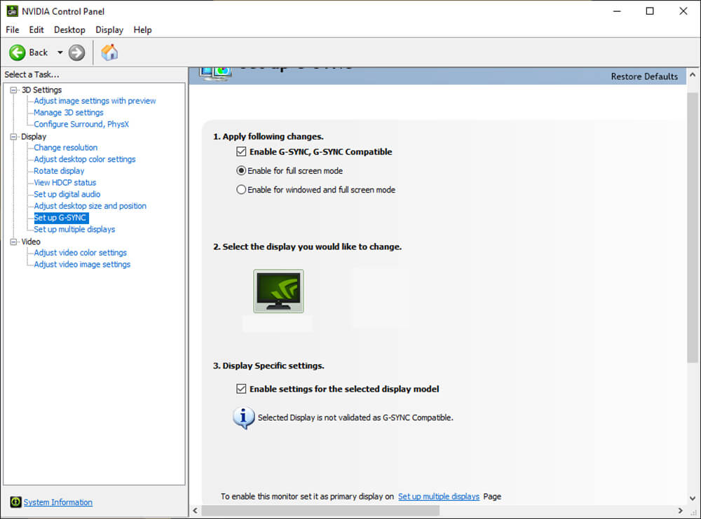This screenshot has height=519, width=701.
Task: Toggle Enable G-SYNC, G-SYNC Compatible checkbox
Action: click(x=241, y=152)
